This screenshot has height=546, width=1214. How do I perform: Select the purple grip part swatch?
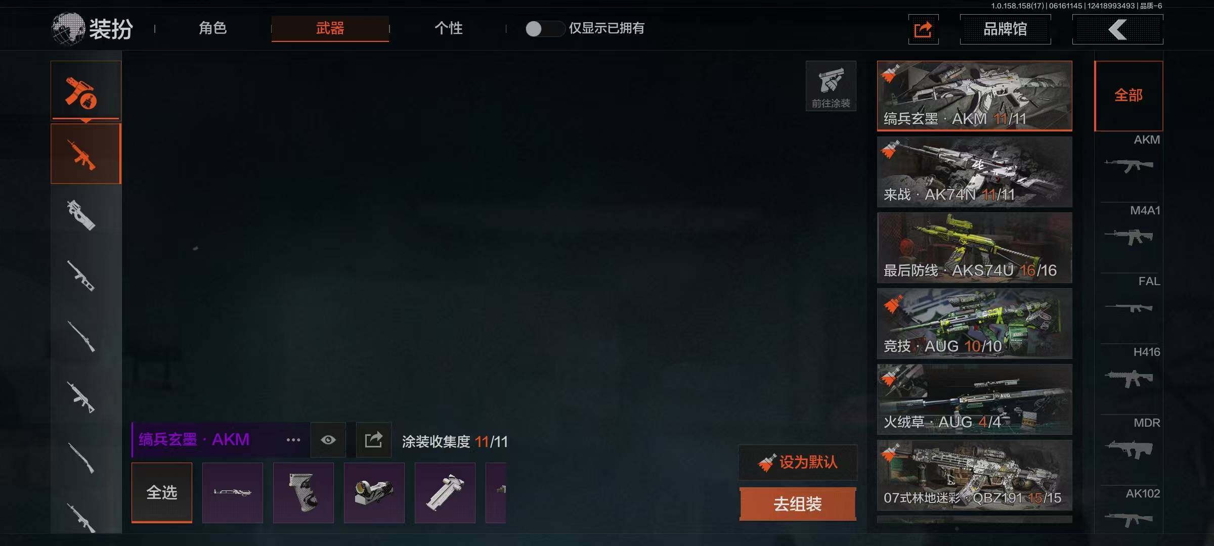[303, 492]
